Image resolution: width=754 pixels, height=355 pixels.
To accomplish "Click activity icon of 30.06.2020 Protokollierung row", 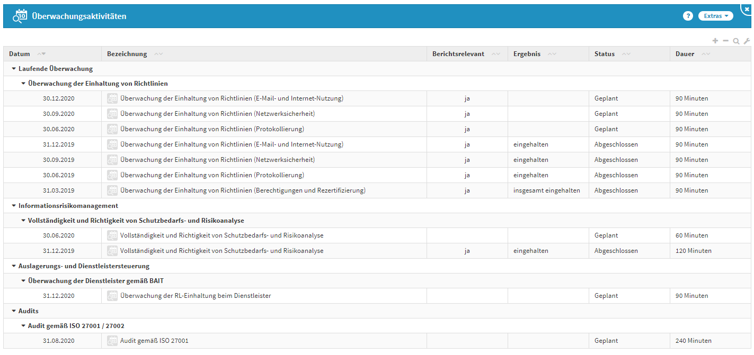I will (x=112, y=129).
